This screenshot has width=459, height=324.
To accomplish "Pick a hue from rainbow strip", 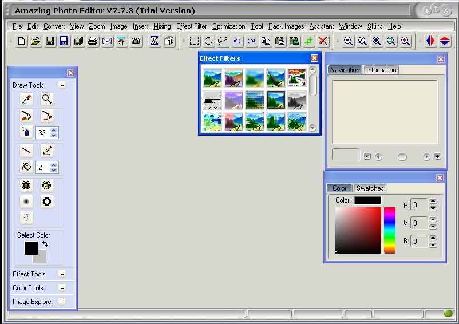I will (390, 230).
